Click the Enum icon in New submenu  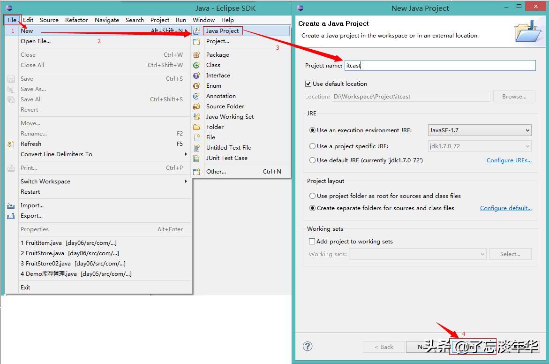[x=197, y=86]
